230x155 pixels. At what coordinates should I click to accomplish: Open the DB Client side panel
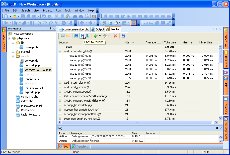[x=226, y=59]
